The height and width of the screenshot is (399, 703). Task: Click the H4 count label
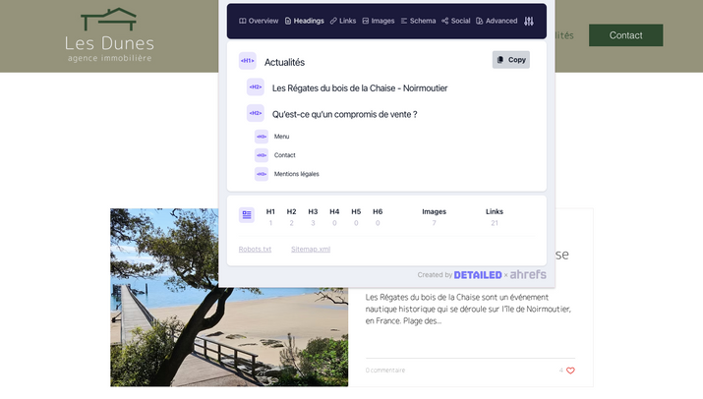point(334,211)
